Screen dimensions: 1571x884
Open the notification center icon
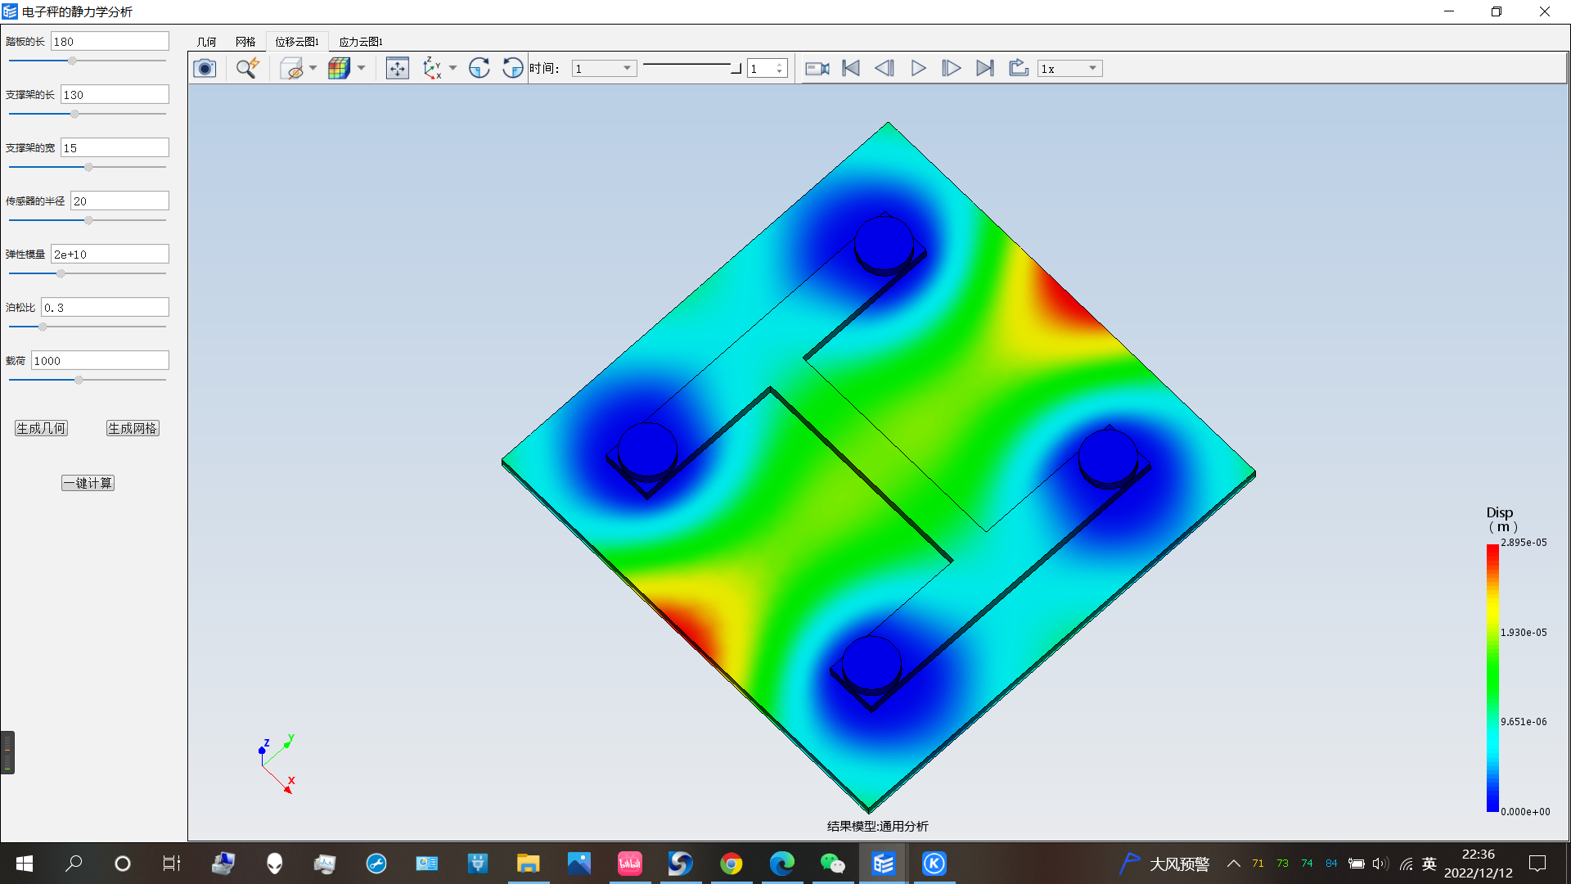(x=1537, y=864)
